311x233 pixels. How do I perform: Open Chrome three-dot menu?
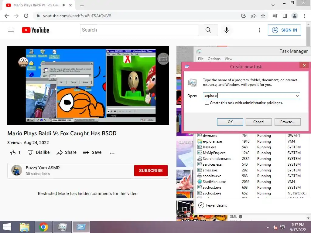click(x=304, y=16)
